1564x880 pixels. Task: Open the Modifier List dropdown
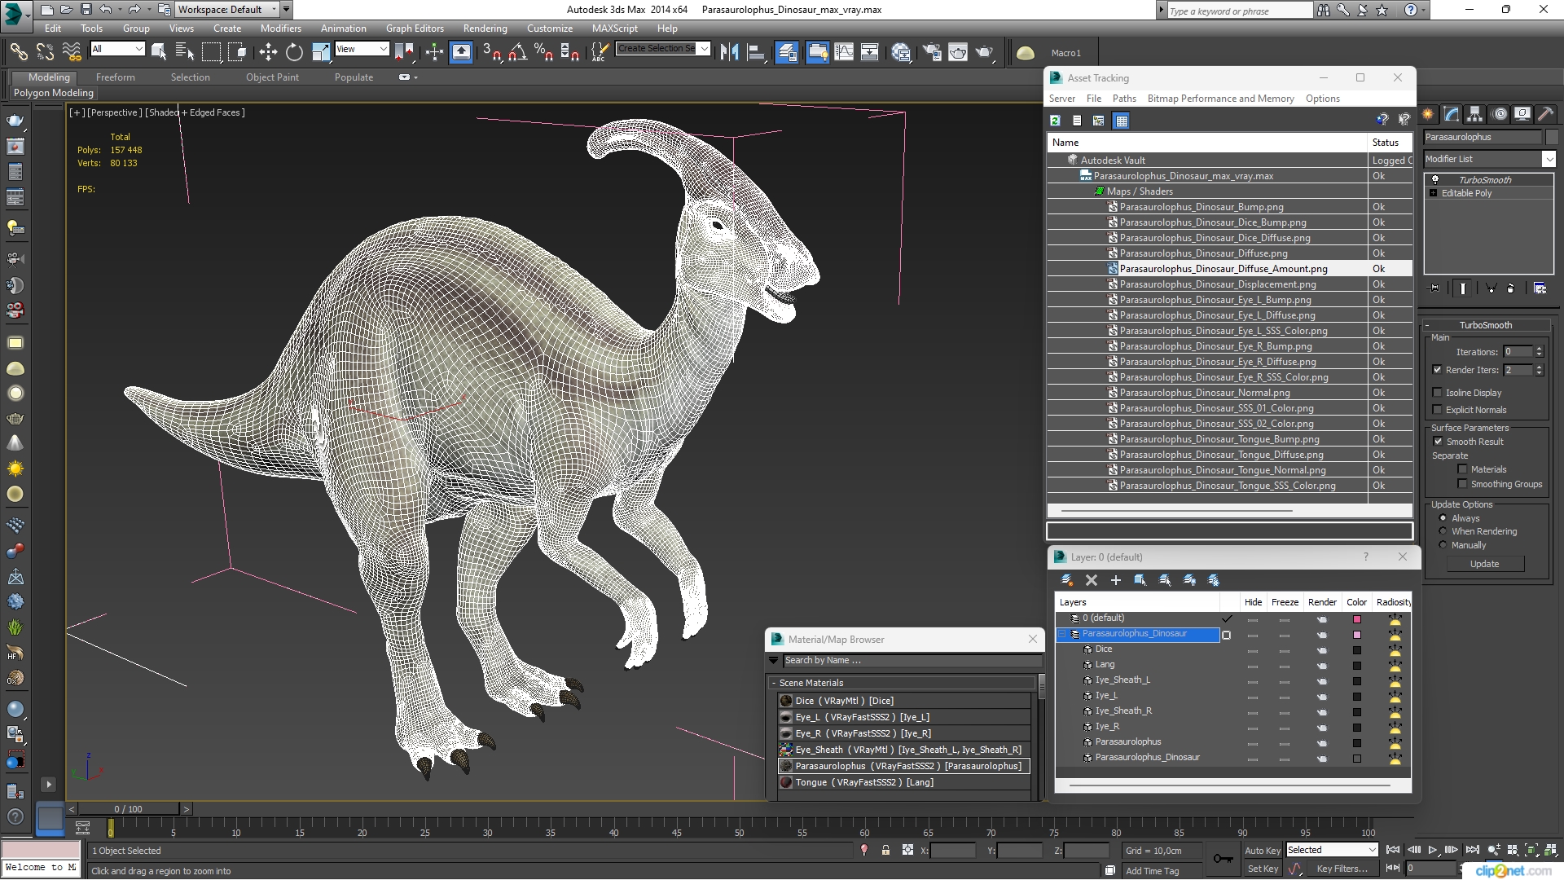[x=1549, y=159]
